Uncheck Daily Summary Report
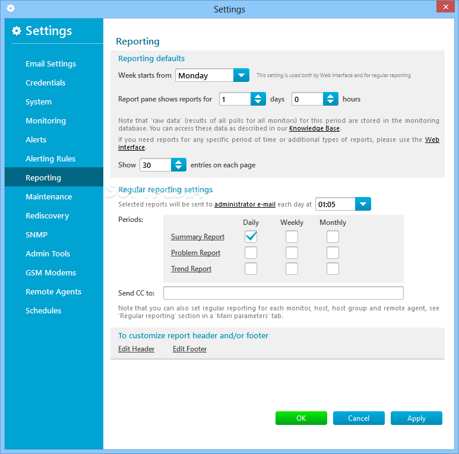 click(251, 236)
